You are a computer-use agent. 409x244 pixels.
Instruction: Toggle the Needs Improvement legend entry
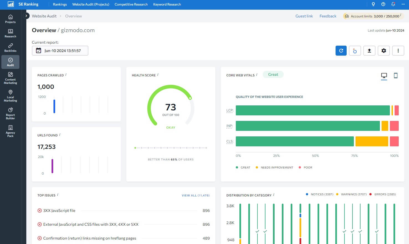coord(274,167)
